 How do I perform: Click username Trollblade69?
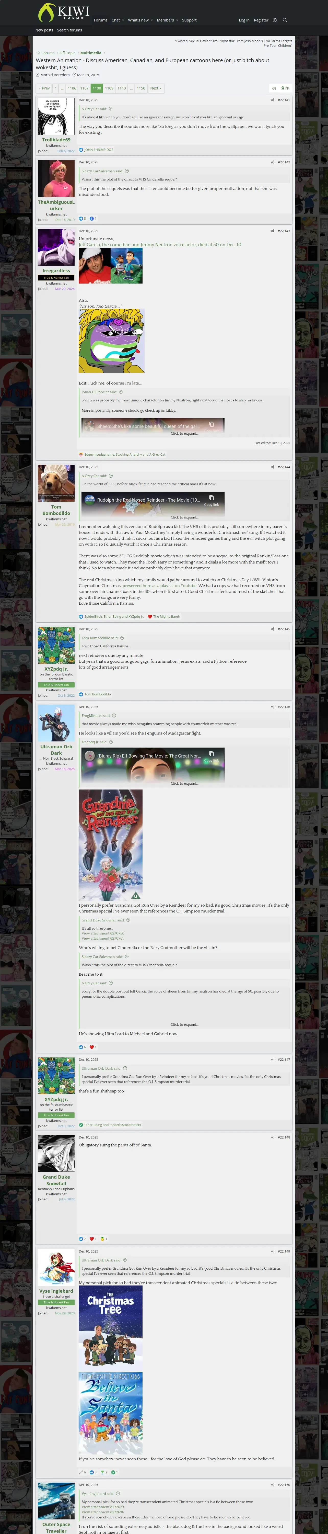click(56, 140)
